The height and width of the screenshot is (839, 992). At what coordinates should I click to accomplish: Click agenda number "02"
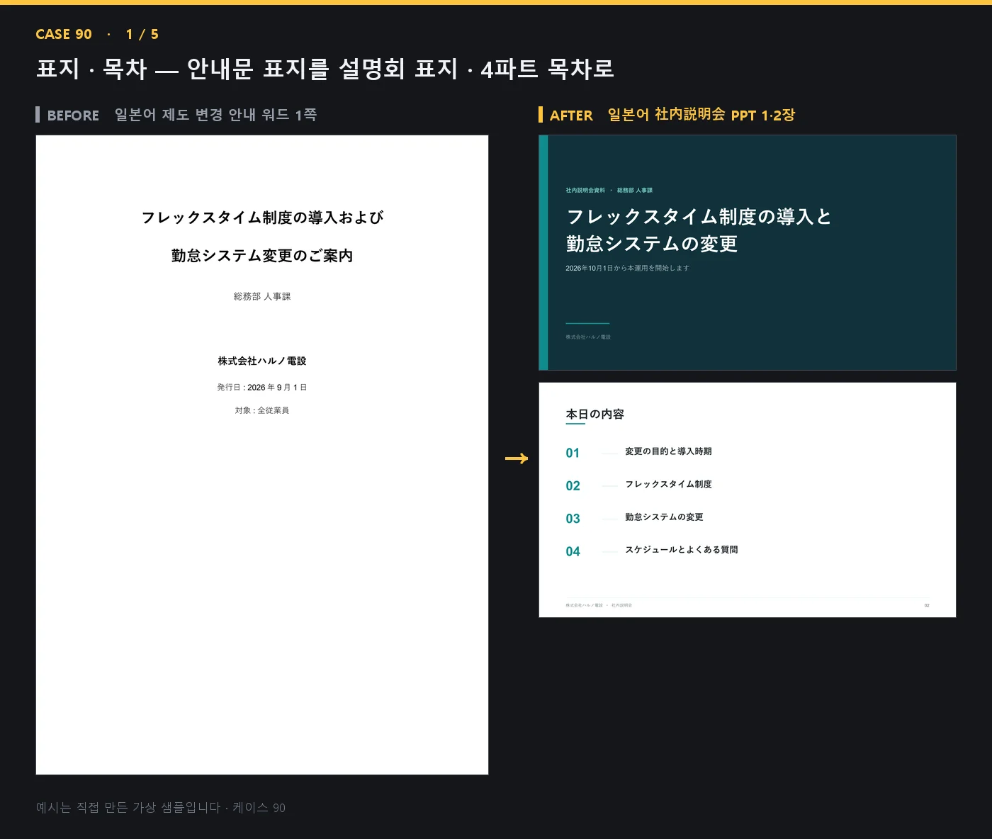pyautogui.click(x=573, y=486)
